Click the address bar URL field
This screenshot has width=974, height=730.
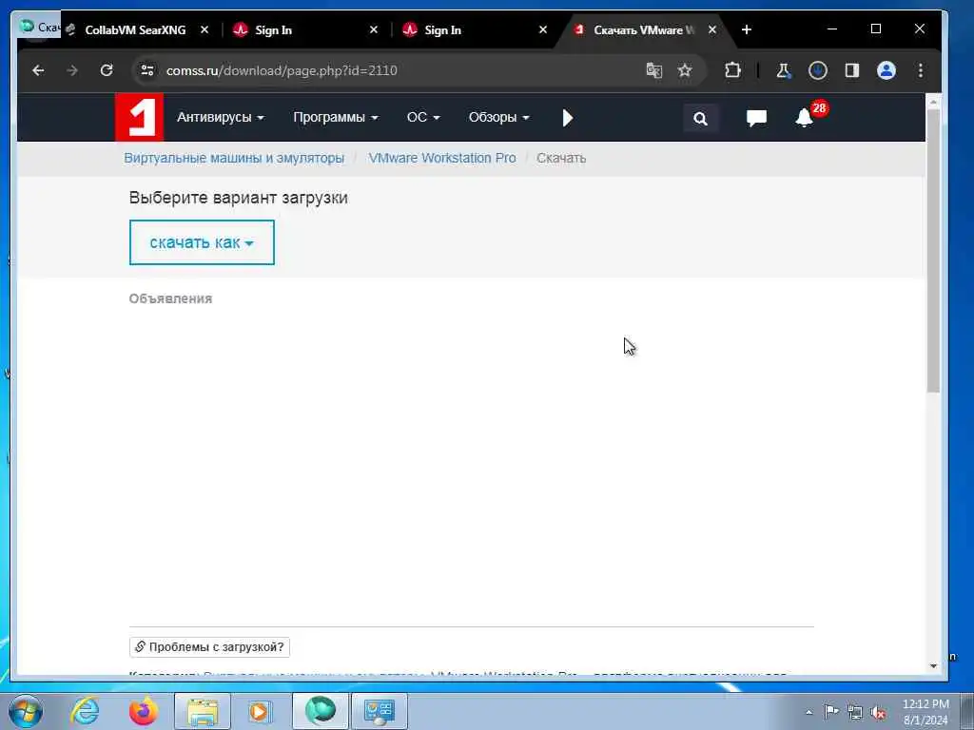[x=398, y=70]
